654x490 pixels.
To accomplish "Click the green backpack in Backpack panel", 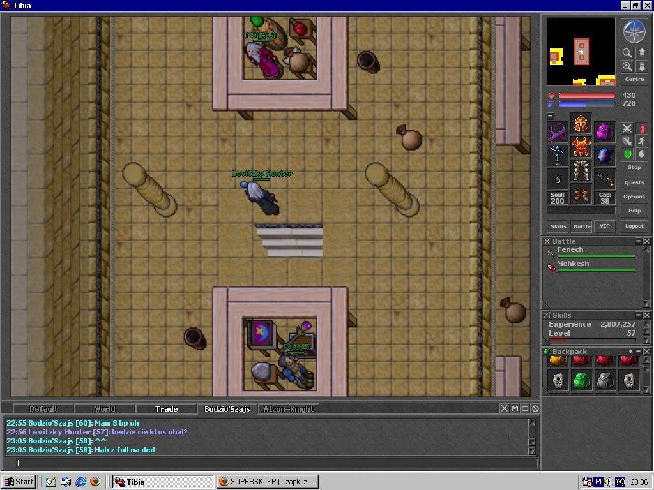I will pyautogui.click(x=581, y=380).
